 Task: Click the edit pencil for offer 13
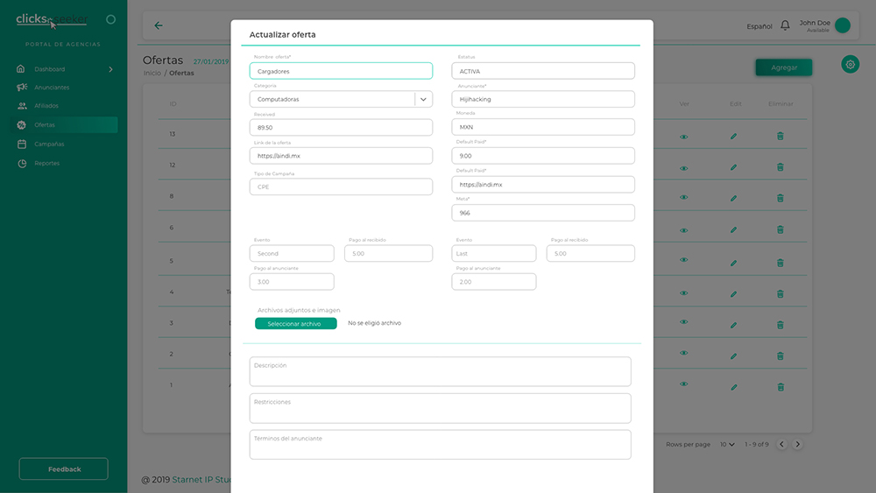pyautogui.click(x=733, y=137)
